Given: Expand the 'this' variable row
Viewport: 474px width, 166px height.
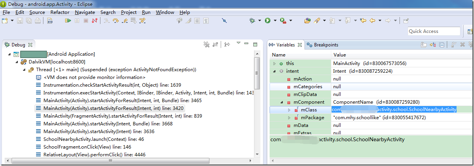Looking at the screenshot, I should [x=275, y=63].
